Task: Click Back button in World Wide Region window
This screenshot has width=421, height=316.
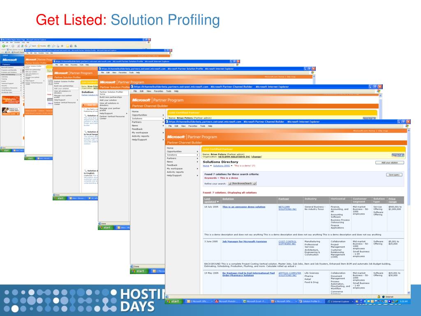Action: [5, 46]
